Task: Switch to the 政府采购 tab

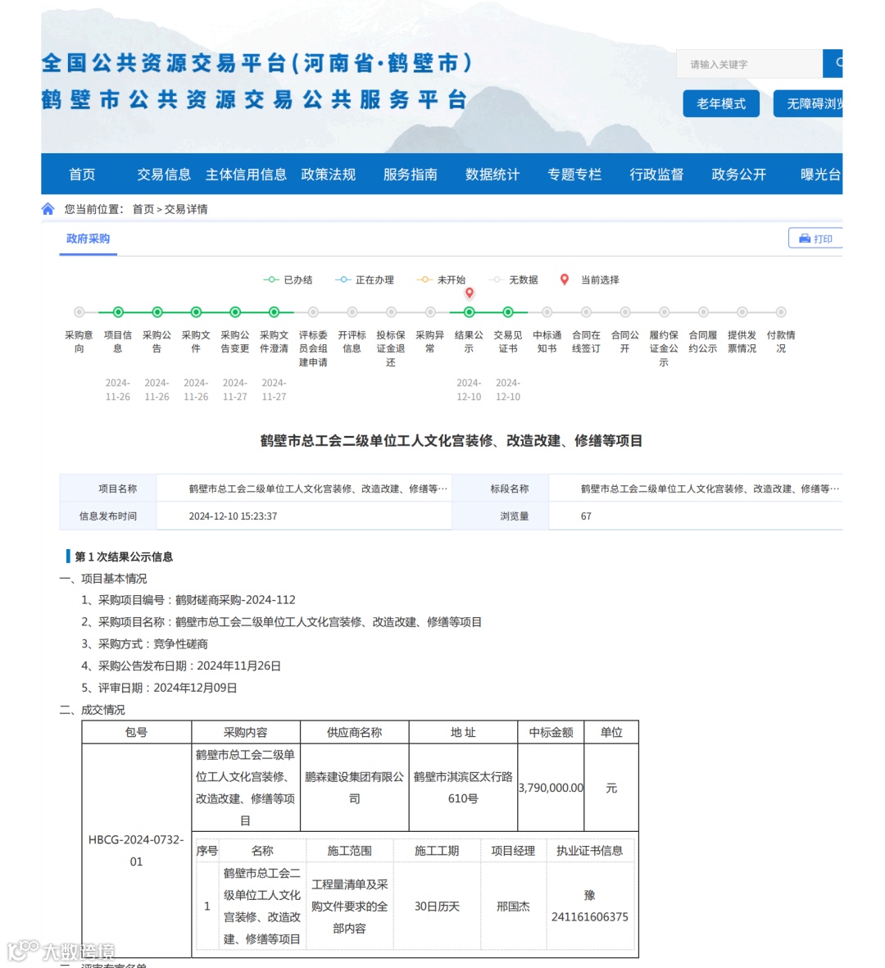Action: [88, 239]
